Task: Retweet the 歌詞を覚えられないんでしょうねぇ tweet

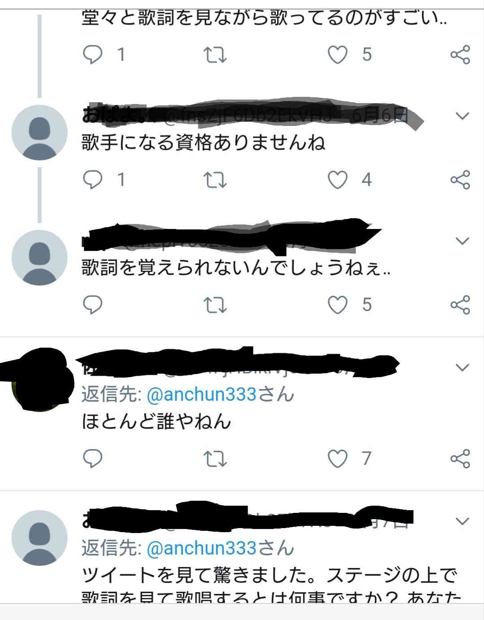Action: coord(215,305)
